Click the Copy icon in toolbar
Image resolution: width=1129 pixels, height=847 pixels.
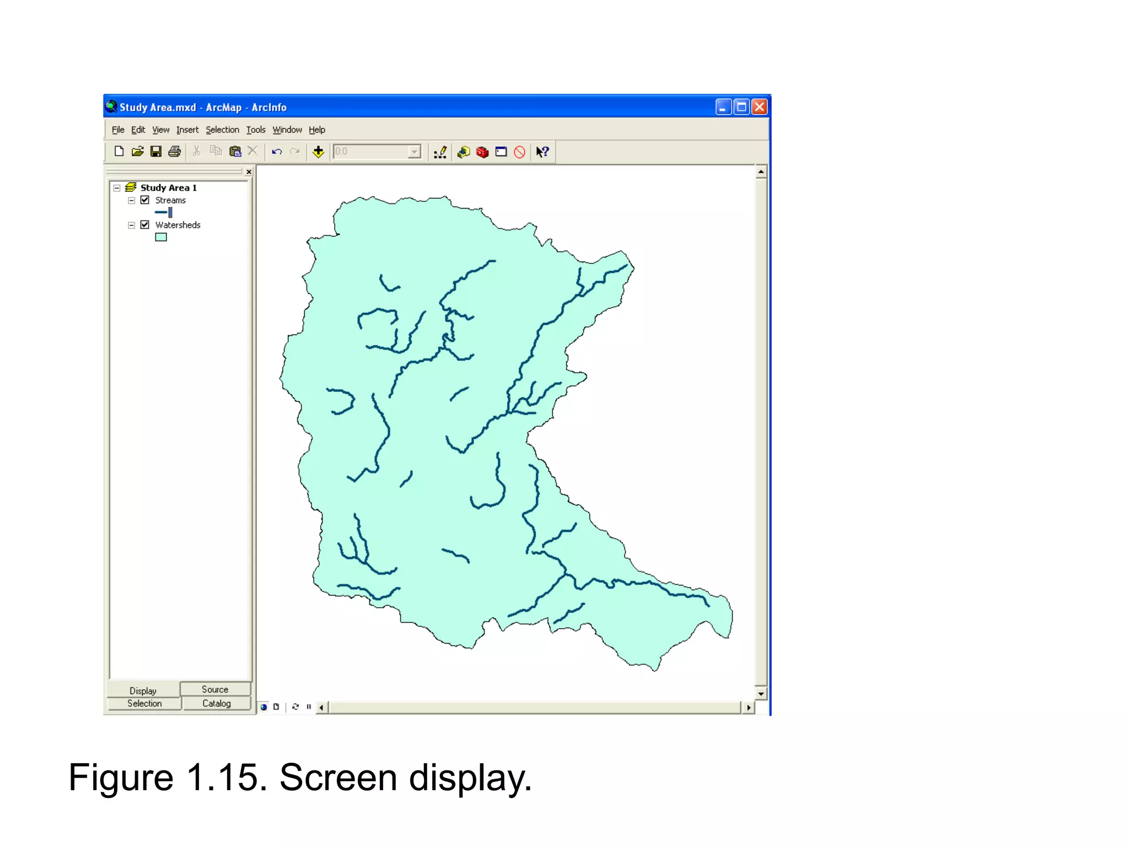click(x=216, y=151)
